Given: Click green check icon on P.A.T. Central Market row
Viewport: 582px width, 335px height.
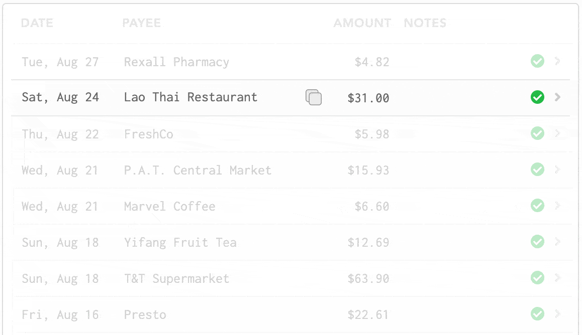Looking at the screenshot, I should click(x=537, y=170).
